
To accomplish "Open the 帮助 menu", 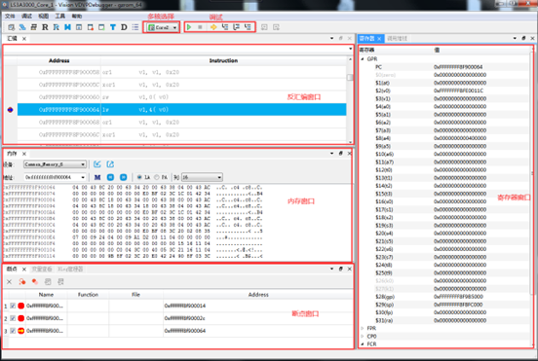I will click(77, 17).
